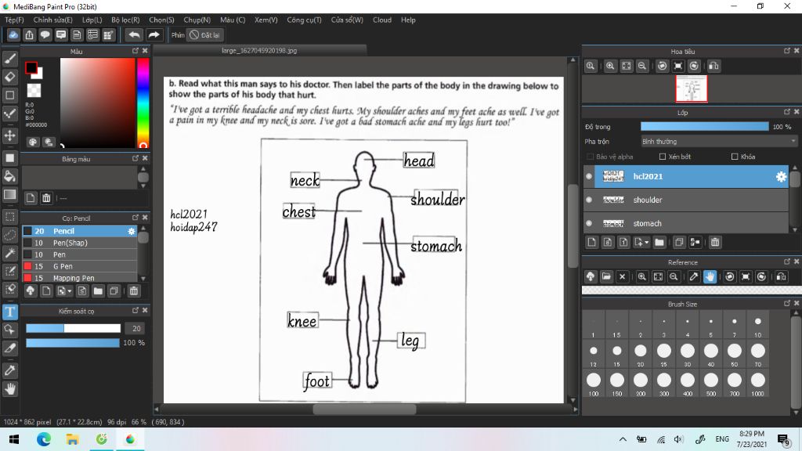802x451 pixels.
Task: Toggle visibility of shoulder layer
Action: coord(589,200)
